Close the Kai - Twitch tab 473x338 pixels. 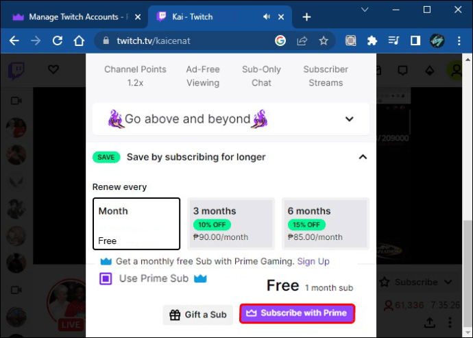281,17
